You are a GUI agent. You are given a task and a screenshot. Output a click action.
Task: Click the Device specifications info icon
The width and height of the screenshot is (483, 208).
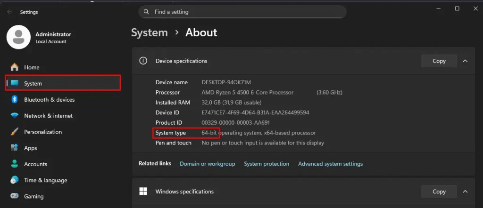(143, 61)
